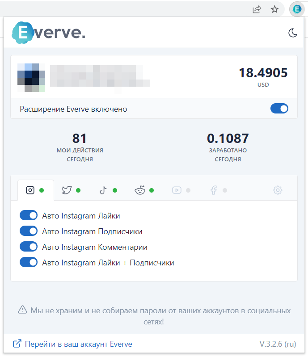Switch to dark mode with the moon icon
Screen dimensions: 308x357
tap(293, 33)
